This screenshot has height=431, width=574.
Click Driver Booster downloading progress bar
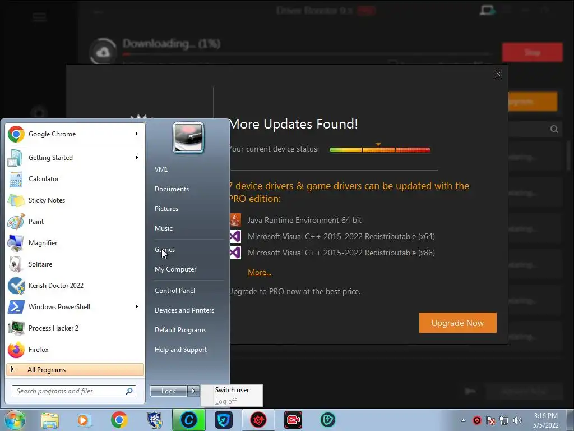pos(308,54)
